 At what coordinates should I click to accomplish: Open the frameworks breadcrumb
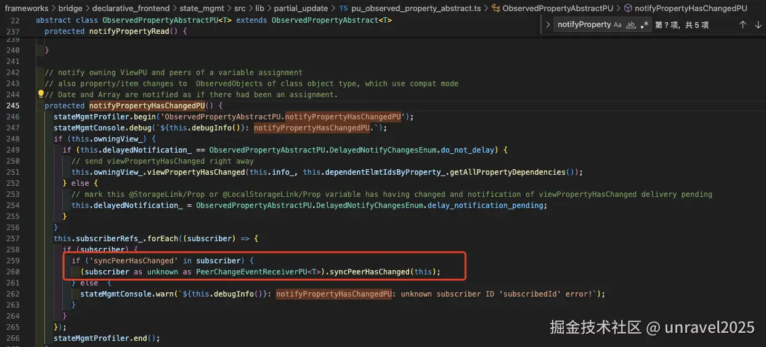tap(27, 8)
